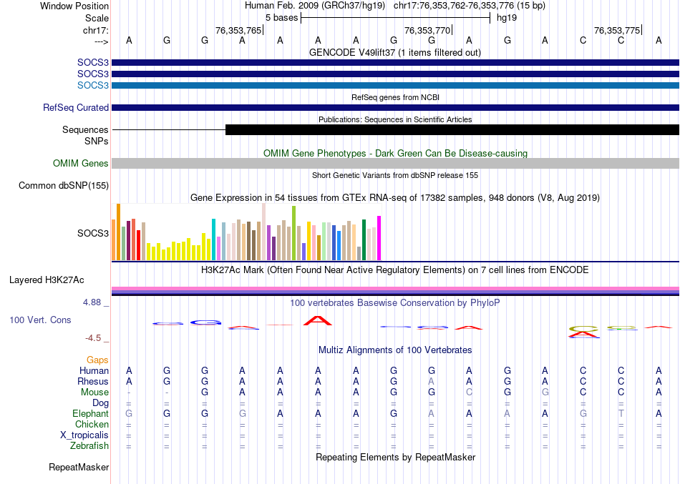Click the Elephant alignment row label
680x484 pixels.
[x=90, y=414]
